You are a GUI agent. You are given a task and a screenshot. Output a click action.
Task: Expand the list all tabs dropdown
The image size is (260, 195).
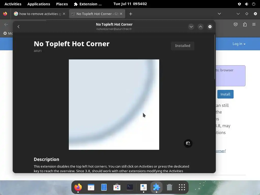point(219,14)
